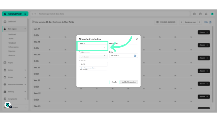Click the Projets checkmark icon
This screenshot has width=217, height=122.
click(x=5, y=63)
